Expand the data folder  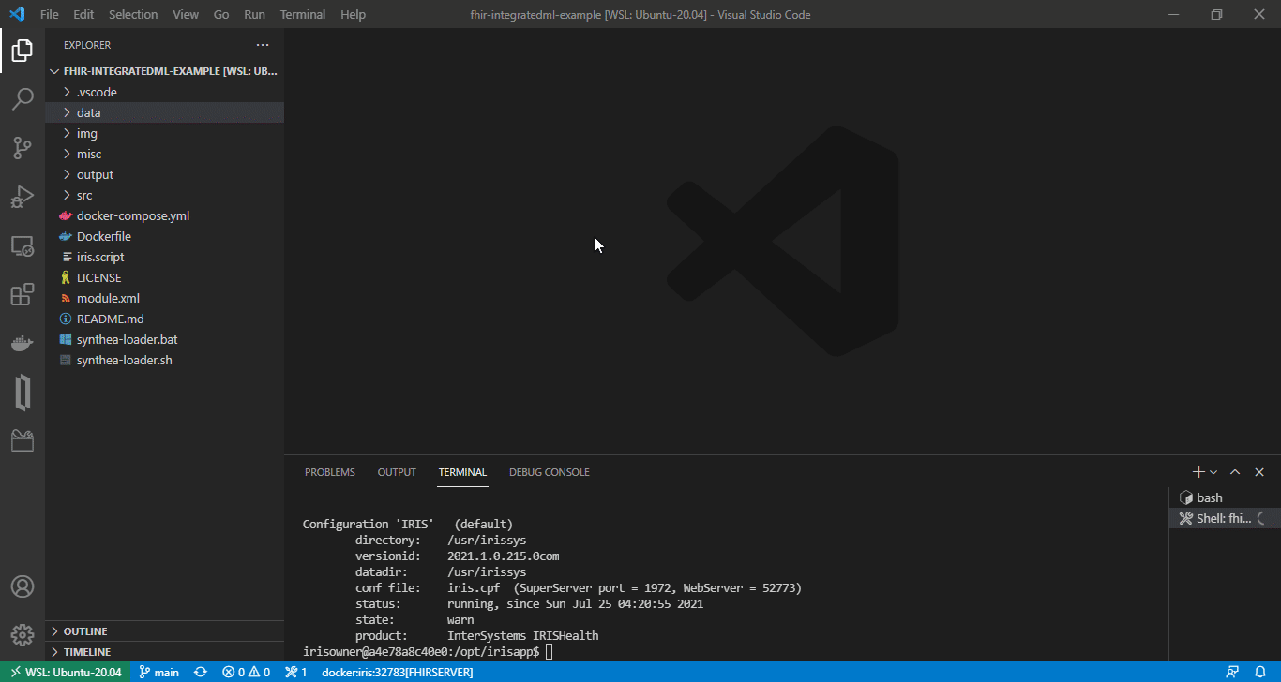coord(88,112)
